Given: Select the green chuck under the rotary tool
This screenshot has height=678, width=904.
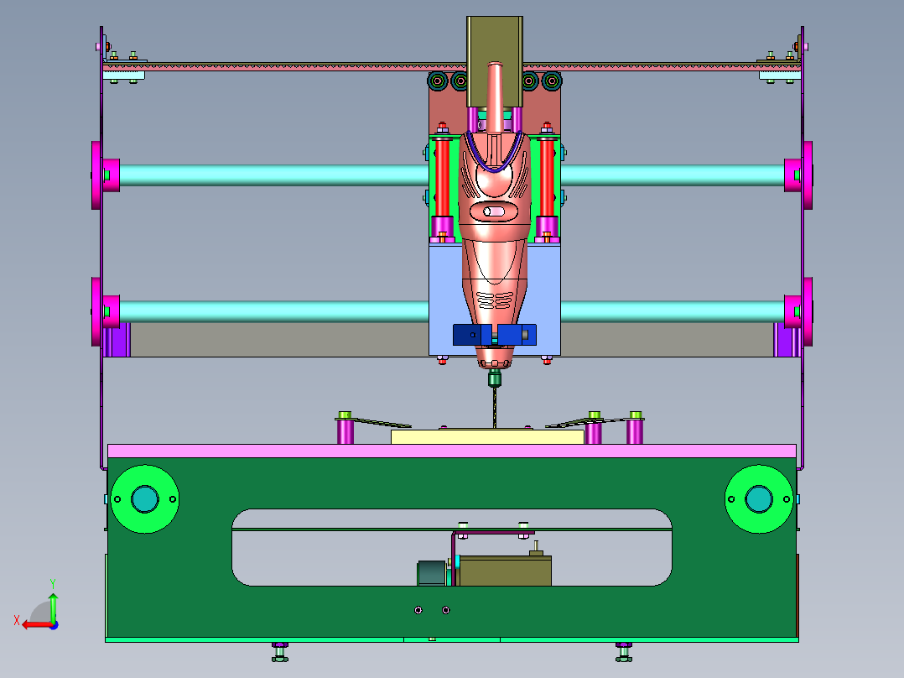Looking at the screenshot, I should 494,378.
